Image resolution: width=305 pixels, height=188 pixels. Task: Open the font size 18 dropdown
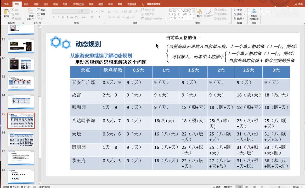84,11
